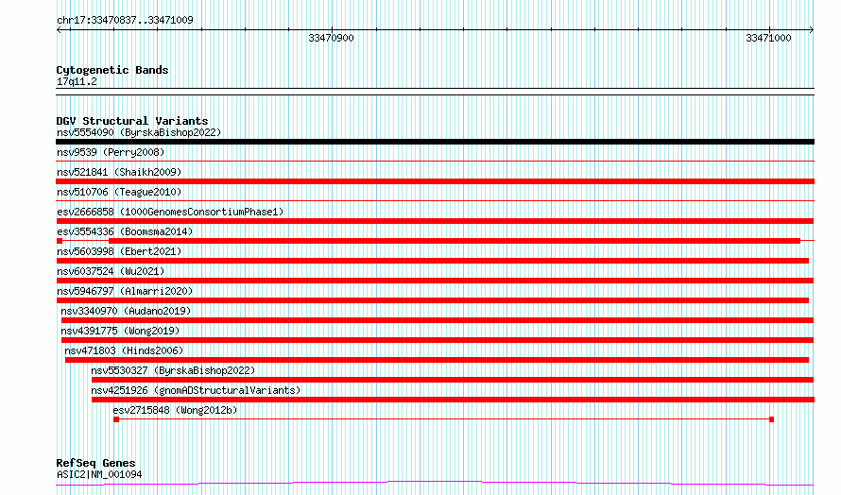Open the ASIC2|NM_001094 gene label

tap(99, 474)
